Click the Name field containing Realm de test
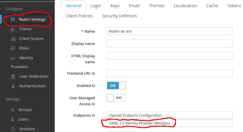This screenshot has height=132, width=243. (169, 31)
